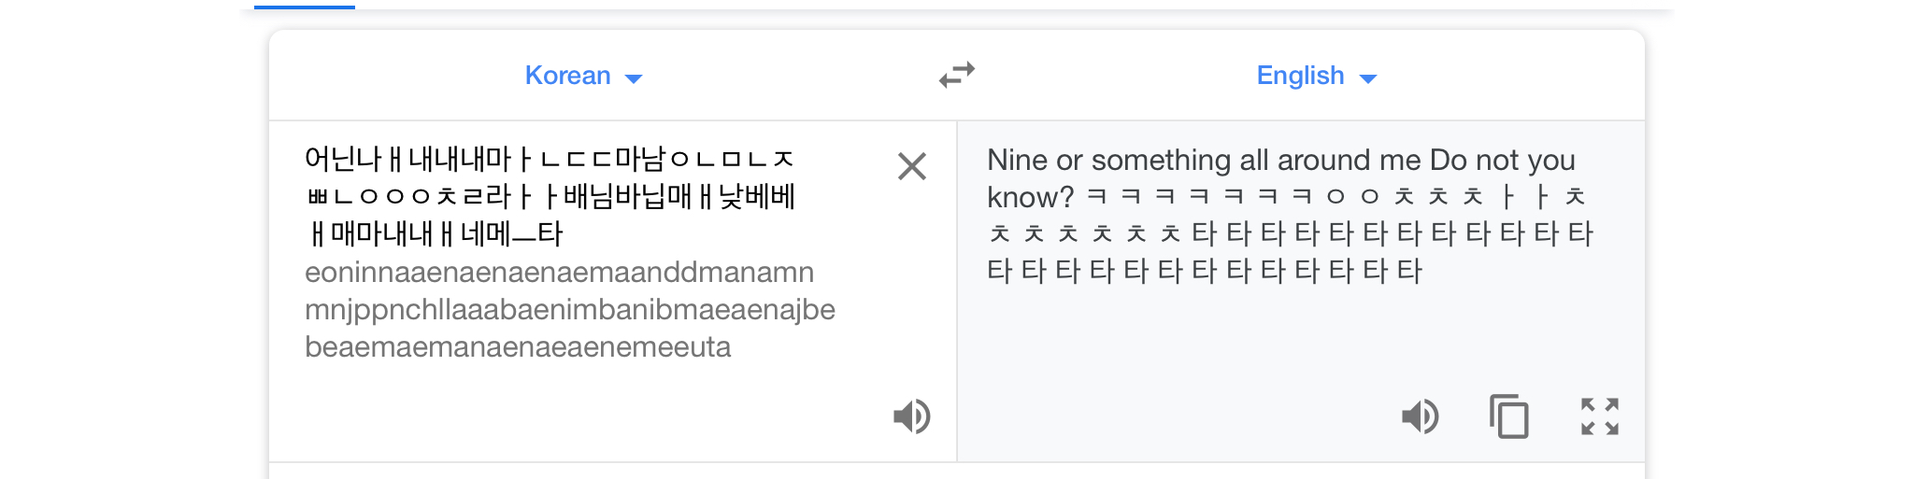Click the word "know?" in the translation
This screenshot has width=1914, height=479.
[1030, 197]
